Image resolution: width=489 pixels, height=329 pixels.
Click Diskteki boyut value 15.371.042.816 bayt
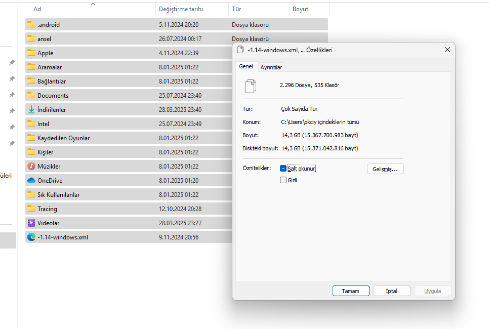coord(319,148)
